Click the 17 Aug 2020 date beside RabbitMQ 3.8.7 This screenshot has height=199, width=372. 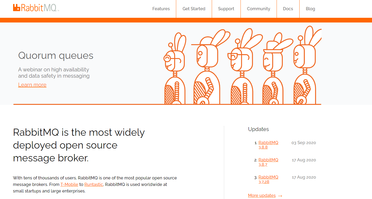click(x=304, y=160)
